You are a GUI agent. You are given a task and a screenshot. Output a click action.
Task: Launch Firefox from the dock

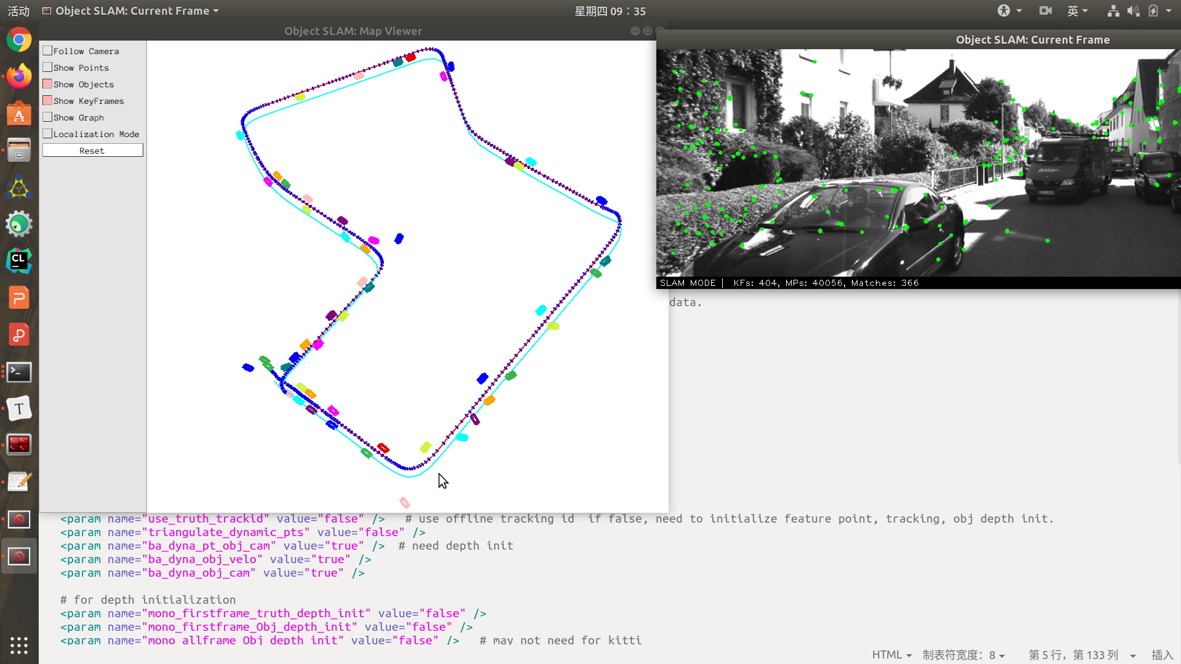click(x=19, y=77)
